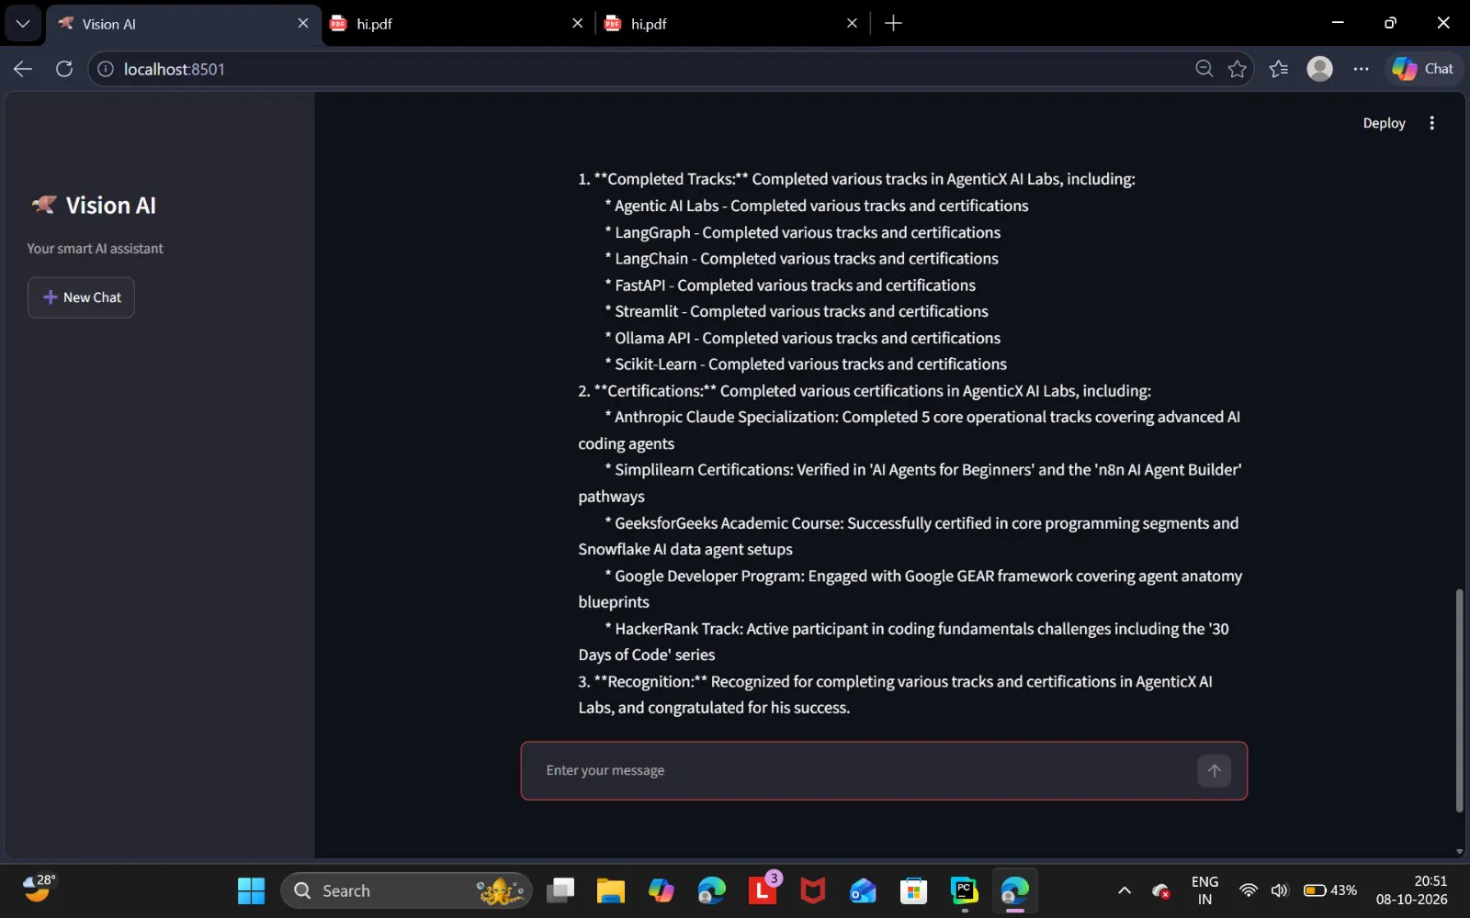Click the Deploy button
The image size is (1470, 918).
coord(1384,123)
